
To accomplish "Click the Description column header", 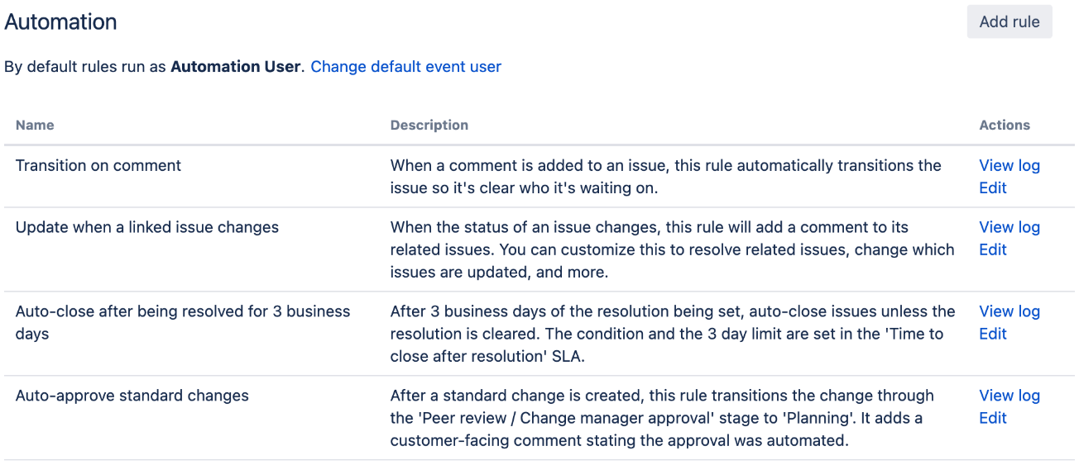I will pos(429,125).
